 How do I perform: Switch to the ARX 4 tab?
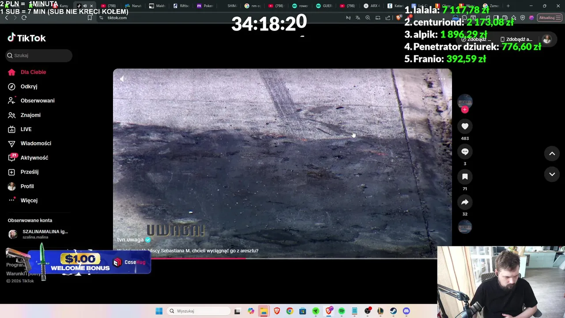372,6
